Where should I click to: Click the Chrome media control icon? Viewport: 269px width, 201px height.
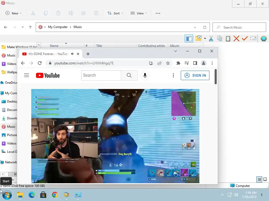click(187, 63)
